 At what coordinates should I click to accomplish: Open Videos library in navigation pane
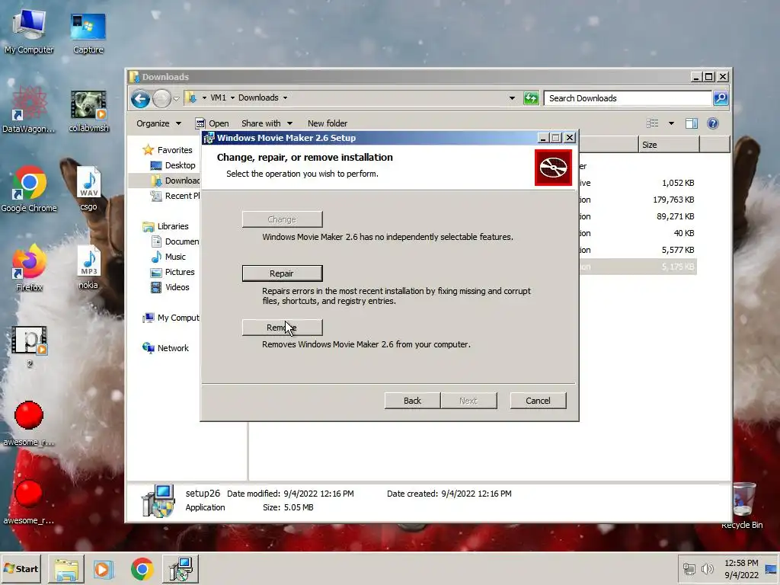click(170, 287)
